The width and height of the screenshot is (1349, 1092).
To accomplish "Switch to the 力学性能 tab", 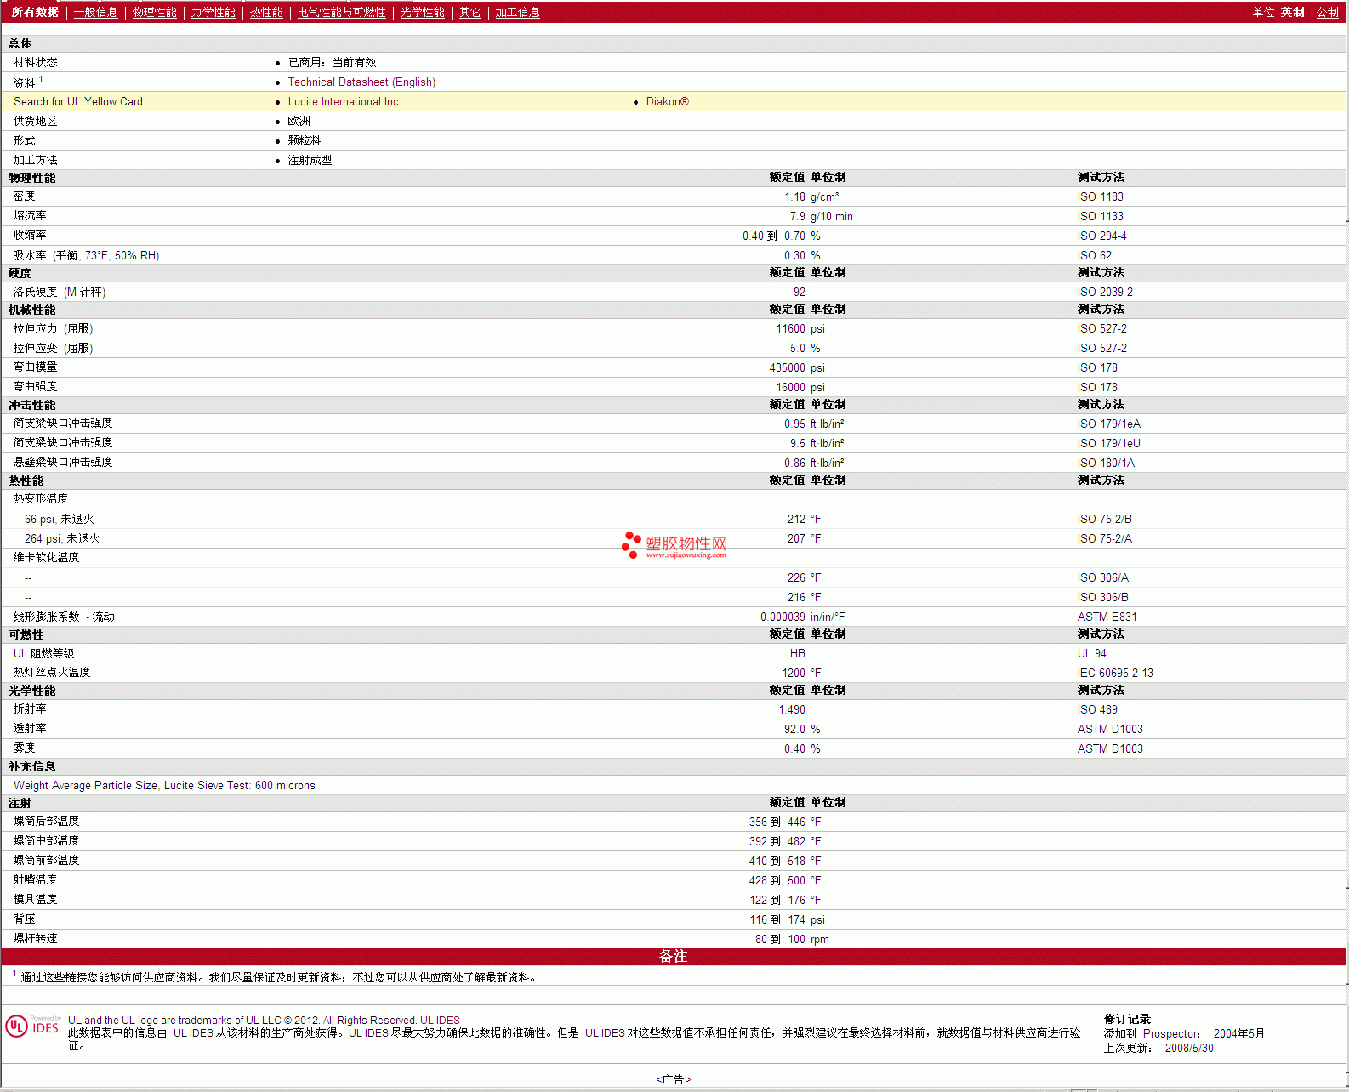I will (213, 13).
